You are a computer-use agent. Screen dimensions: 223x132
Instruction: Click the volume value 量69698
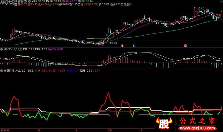(x=64, y=4)
